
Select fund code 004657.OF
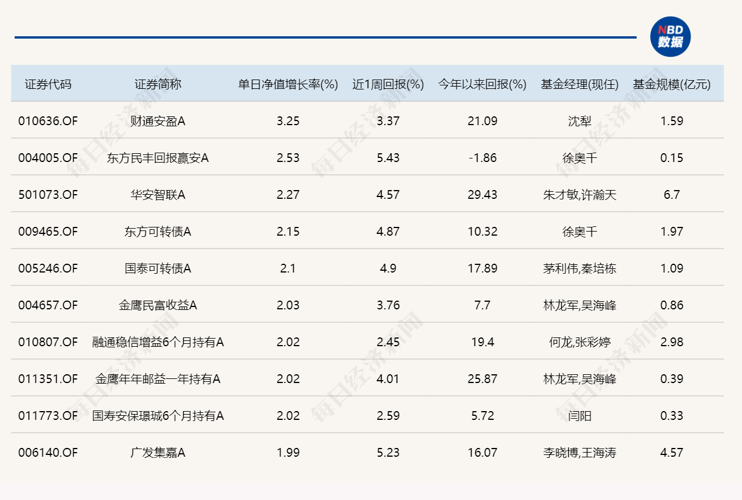click(x=48, y=305)
